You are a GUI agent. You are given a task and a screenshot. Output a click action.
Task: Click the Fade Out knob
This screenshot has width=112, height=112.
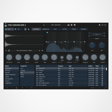pyautogui.click(x=69, y=57)
